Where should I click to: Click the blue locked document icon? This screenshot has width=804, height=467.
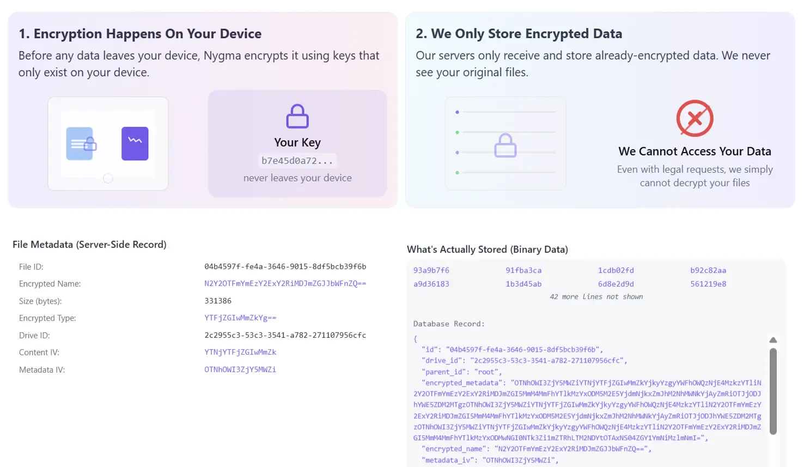tap(81, 144)
